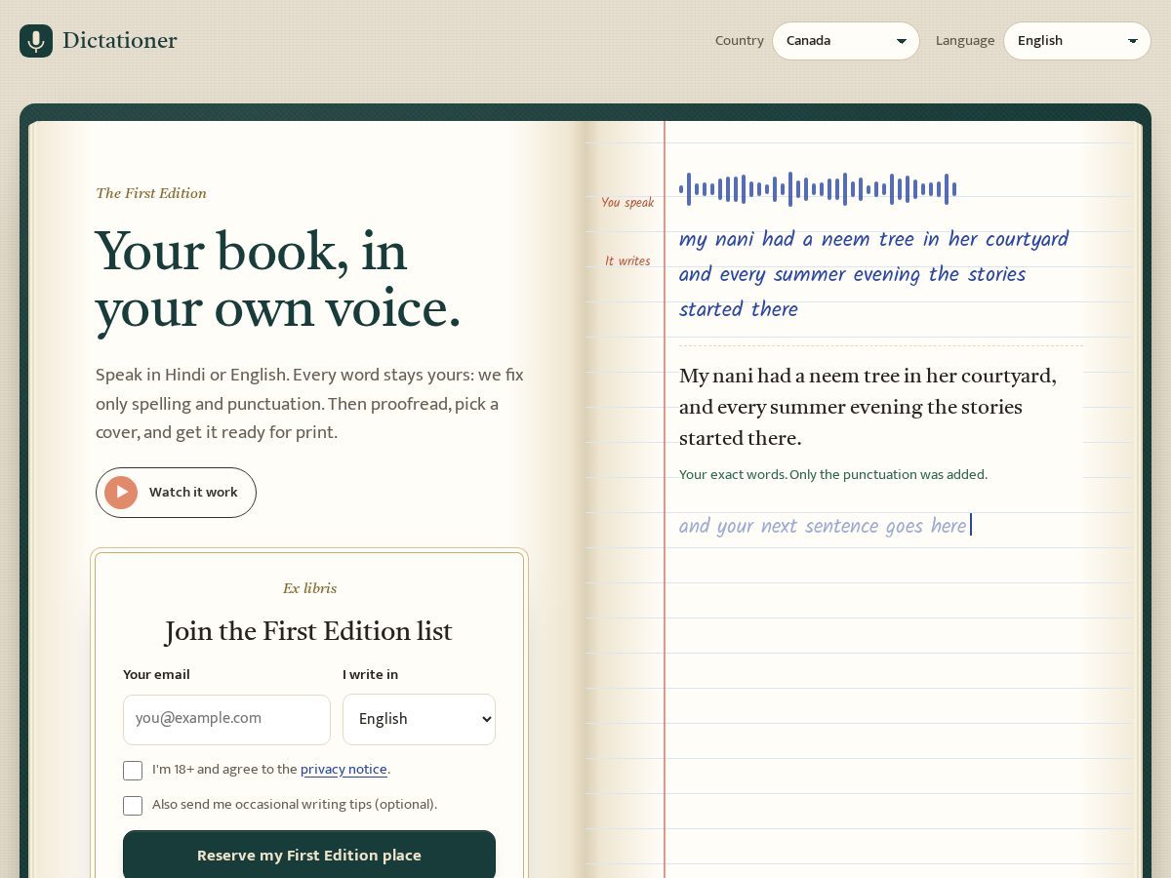Click the 'Language' label in header

(x=965, y=41)
